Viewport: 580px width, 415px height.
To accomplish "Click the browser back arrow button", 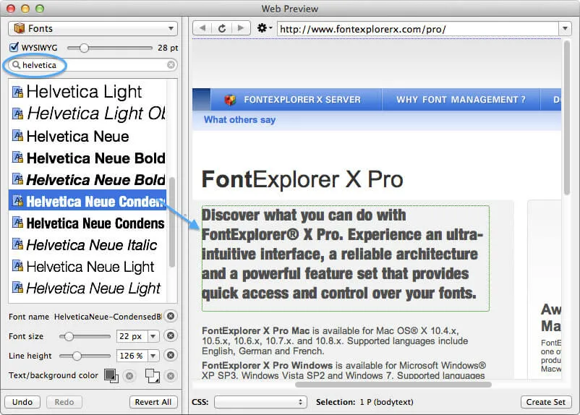I will [x=204, y=28].
